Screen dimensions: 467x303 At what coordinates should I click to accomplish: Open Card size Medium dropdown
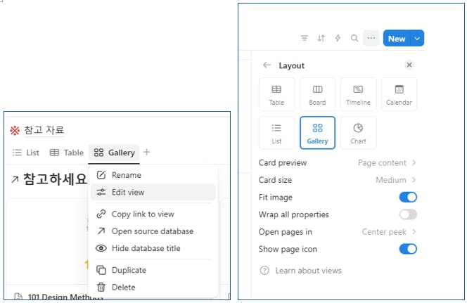click(396, 180)
